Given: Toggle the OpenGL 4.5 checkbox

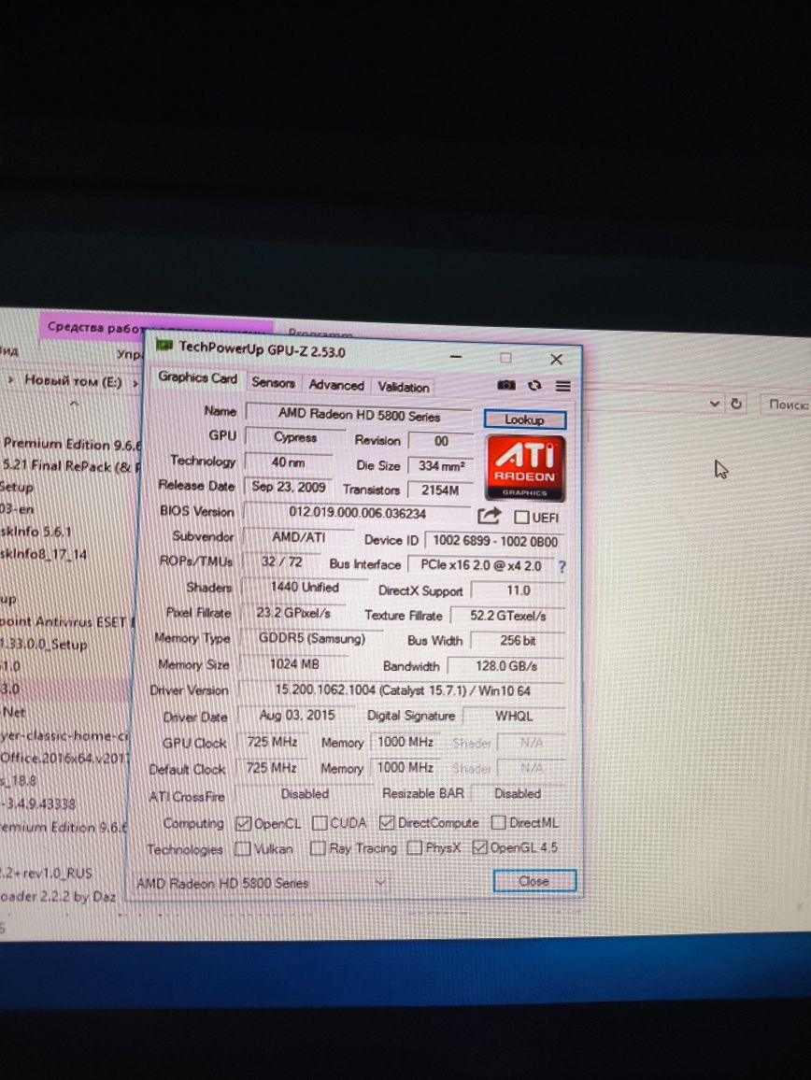Looking at the screenshot, I should 479,847.
